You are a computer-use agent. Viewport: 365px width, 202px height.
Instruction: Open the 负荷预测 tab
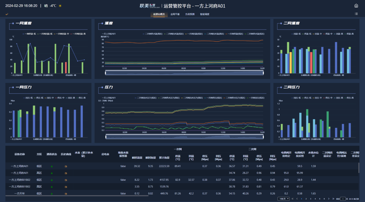[190, 14]
